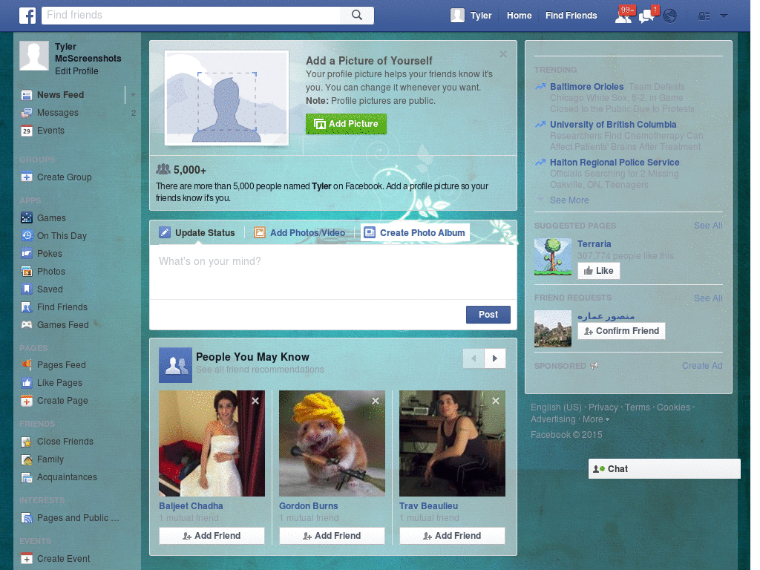Open Find Friends sidebar icon

[27, 307]
